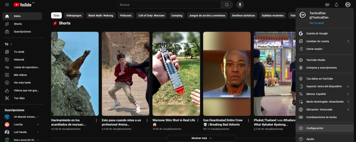
Task: Open the Create video icon
Action: point(327,5)
